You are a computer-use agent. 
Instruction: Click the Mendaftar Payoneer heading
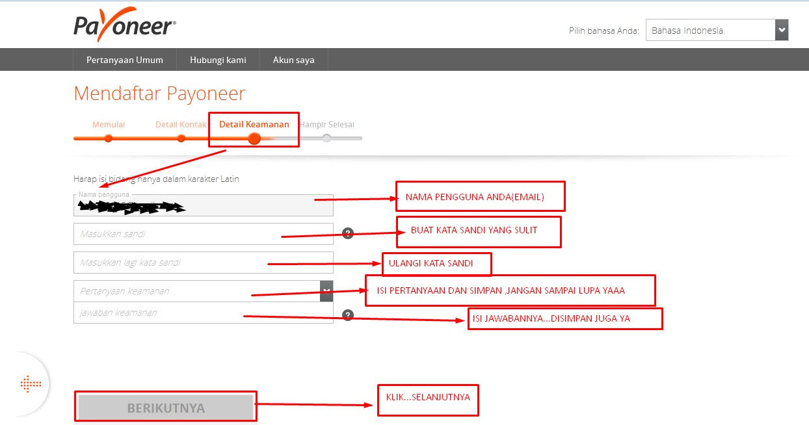pyautogui.click(x=159, y=94)
